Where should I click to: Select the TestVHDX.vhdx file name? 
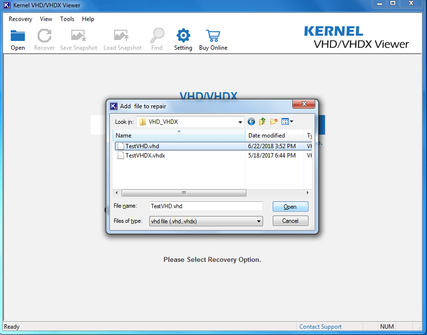(145, 156)
